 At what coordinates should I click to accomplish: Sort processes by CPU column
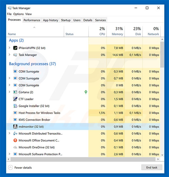98,32
